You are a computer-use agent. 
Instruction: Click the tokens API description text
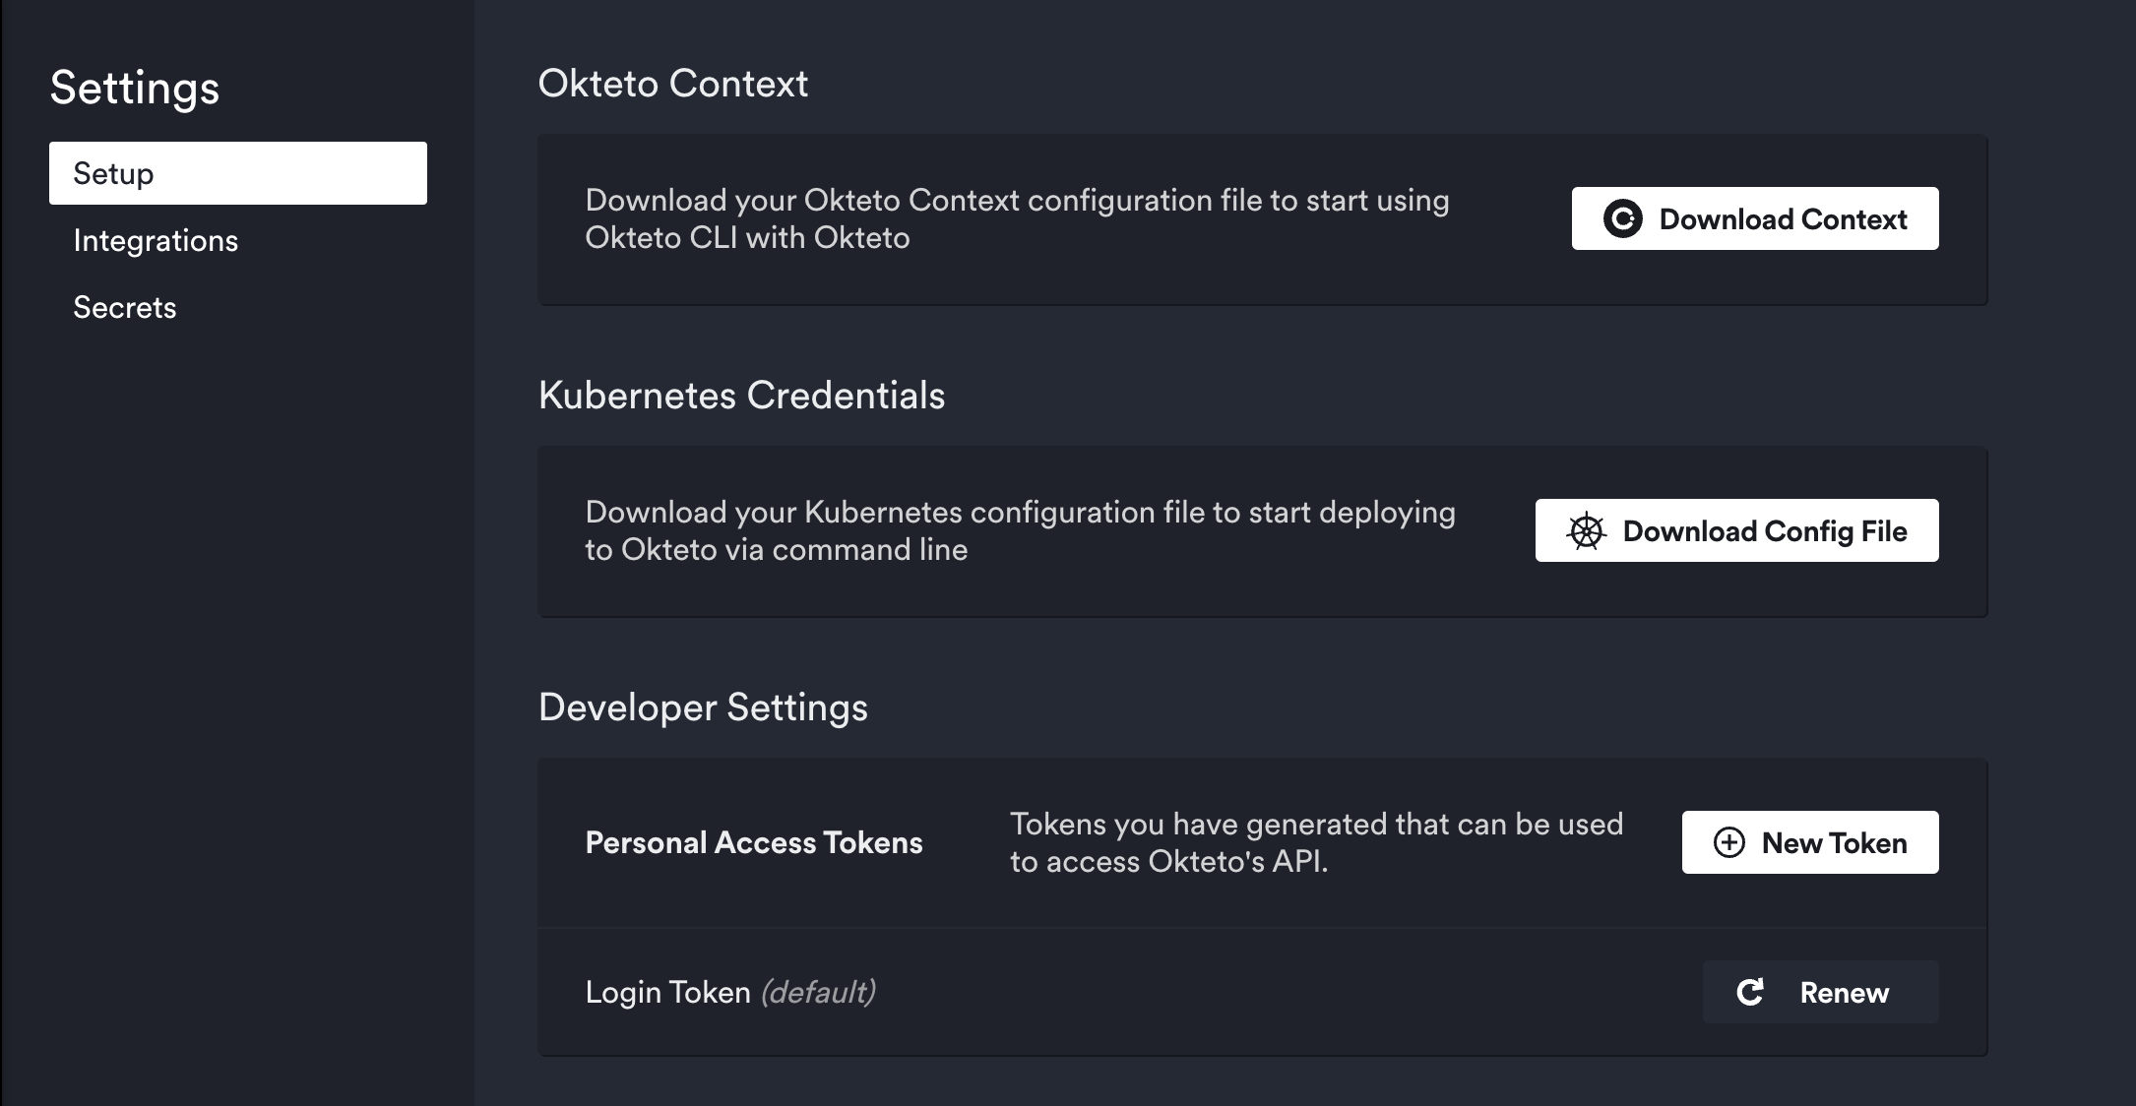(x=1315, y=842)
